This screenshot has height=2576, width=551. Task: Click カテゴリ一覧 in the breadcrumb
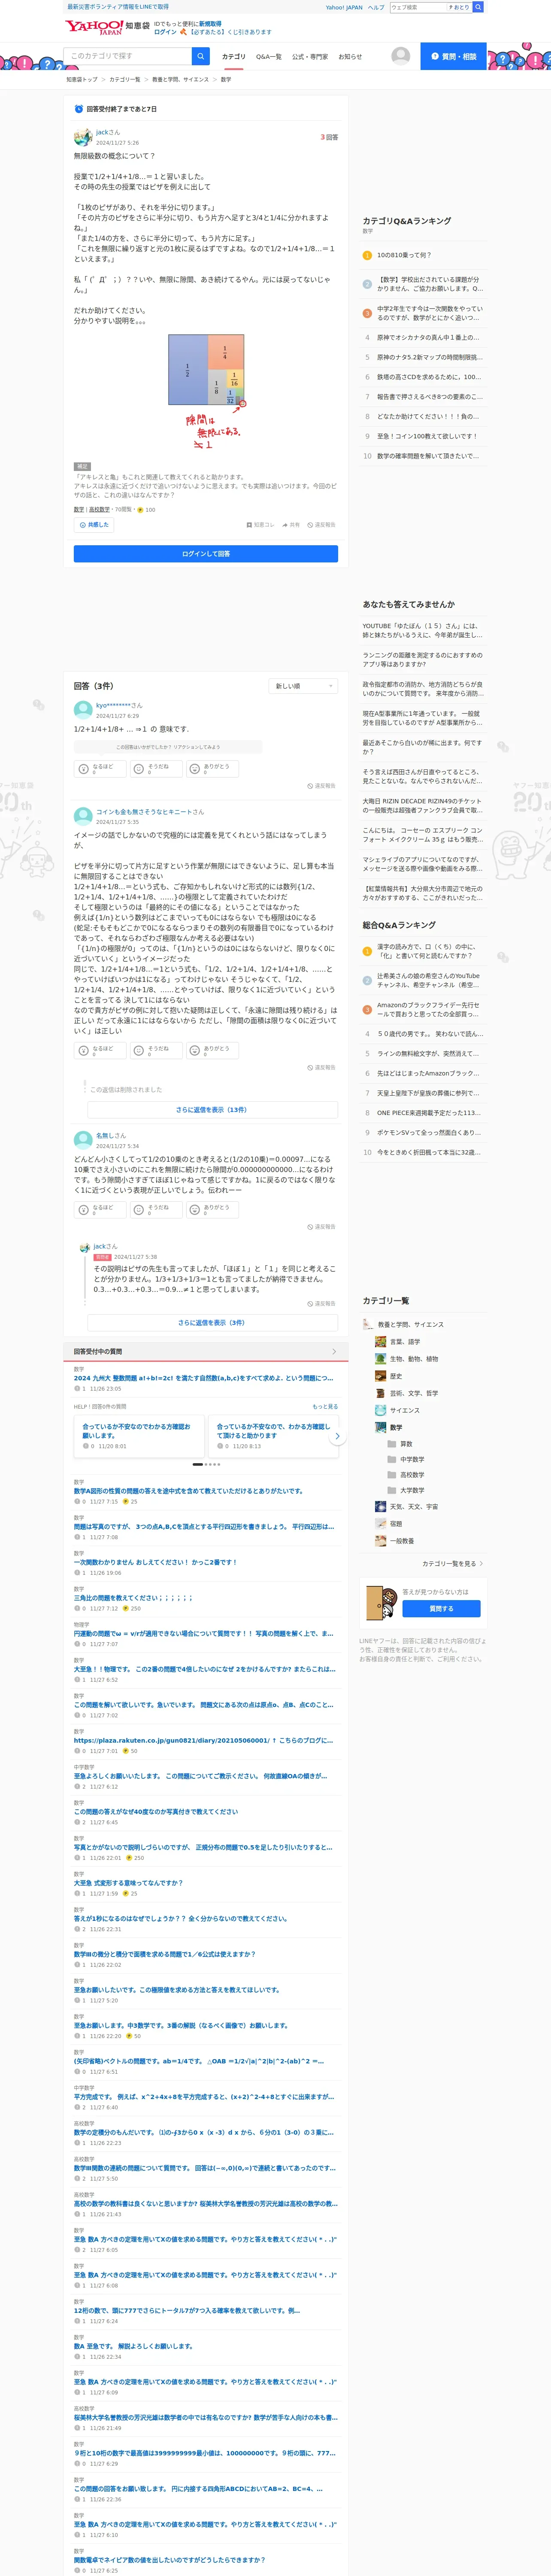point(125,79)
